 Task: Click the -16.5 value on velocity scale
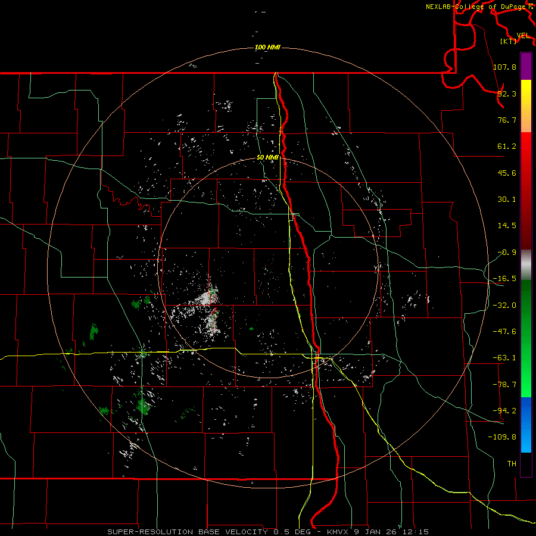(x=504, y=279)
